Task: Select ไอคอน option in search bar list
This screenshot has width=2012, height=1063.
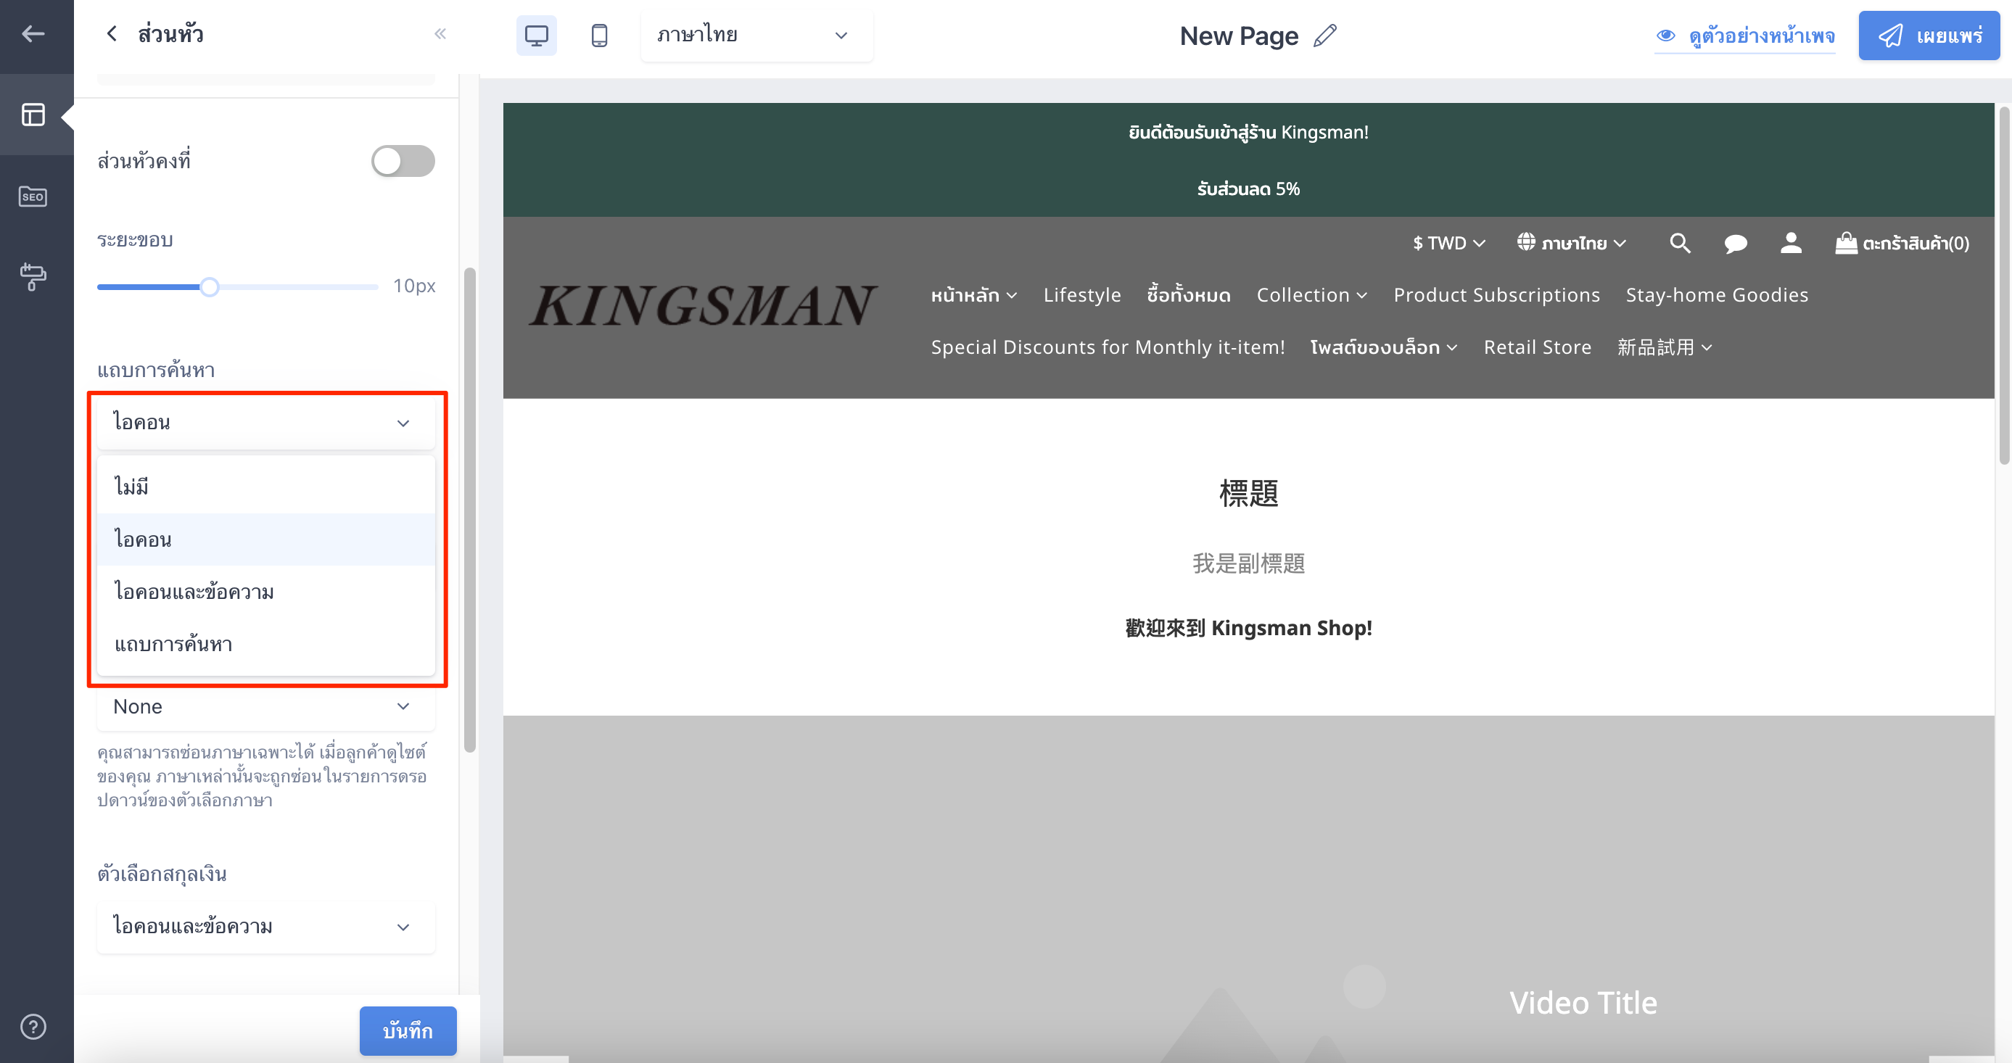Action: click(x=265, y=539)
